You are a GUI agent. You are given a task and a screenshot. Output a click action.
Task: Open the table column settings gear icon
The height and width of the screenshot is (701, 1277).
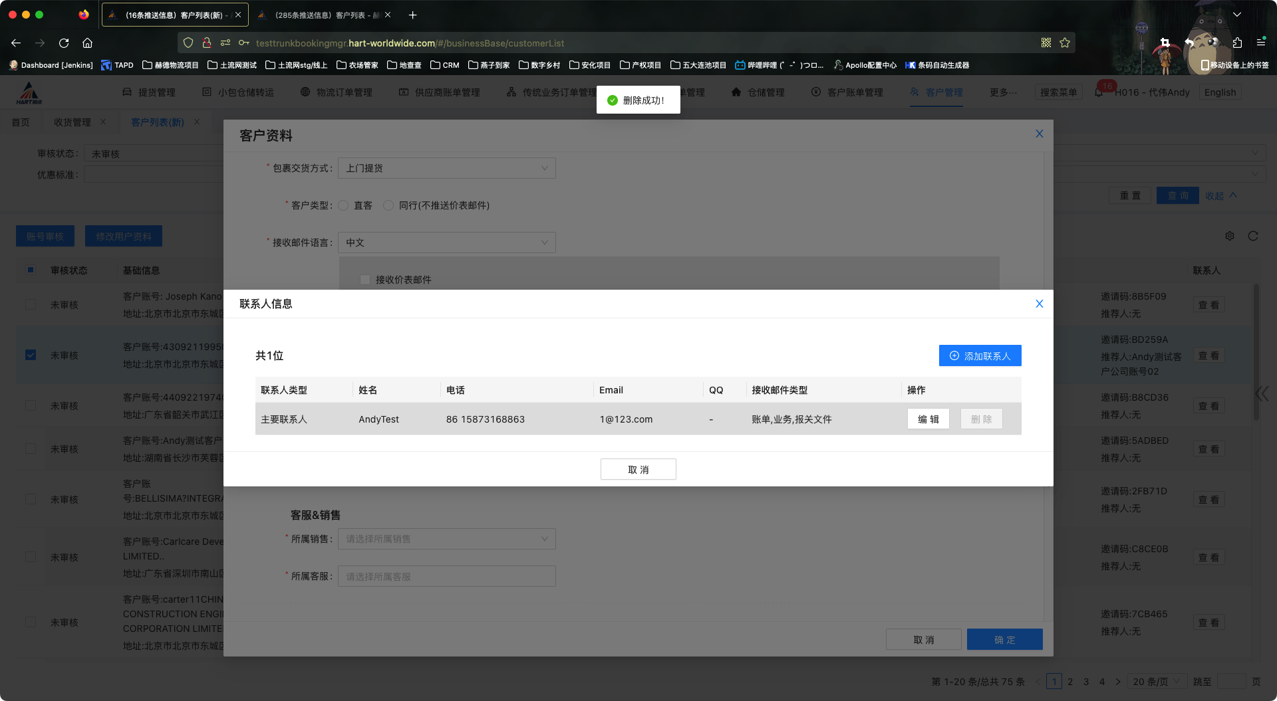point(1230,236)
